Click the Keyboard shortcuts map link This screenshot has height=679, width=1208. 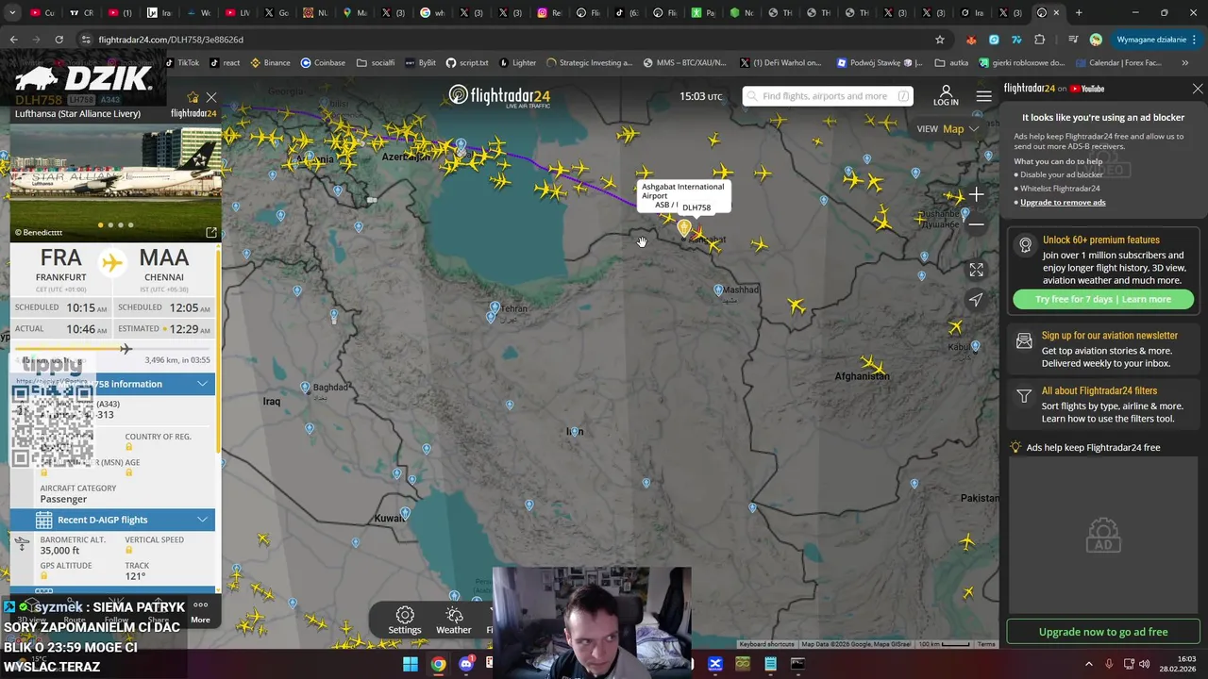click(x=767, y=644)
